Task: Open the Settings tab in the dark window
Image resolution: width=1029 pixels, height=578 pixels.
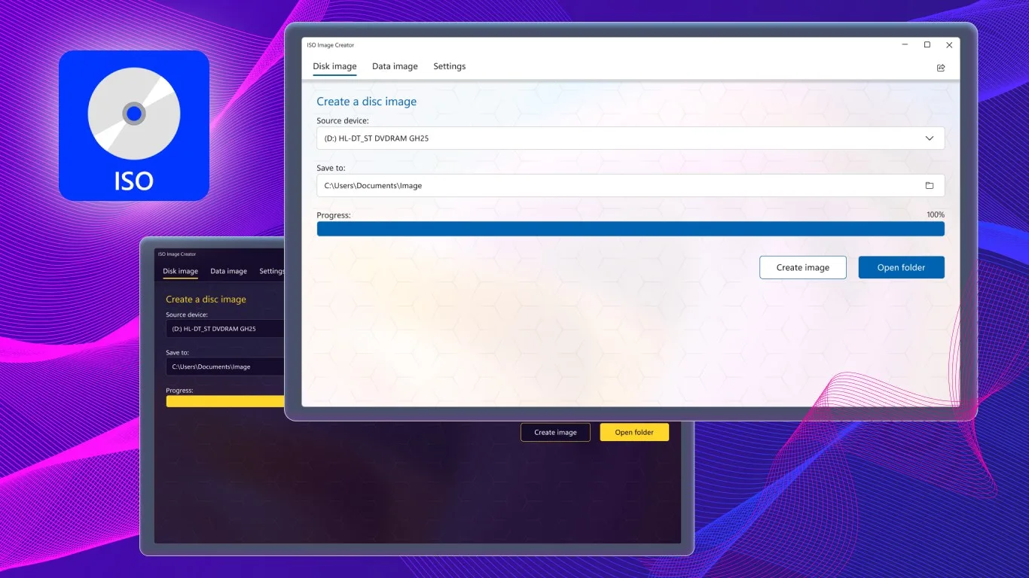Action: pyautogui.click(x=272, y=271)
